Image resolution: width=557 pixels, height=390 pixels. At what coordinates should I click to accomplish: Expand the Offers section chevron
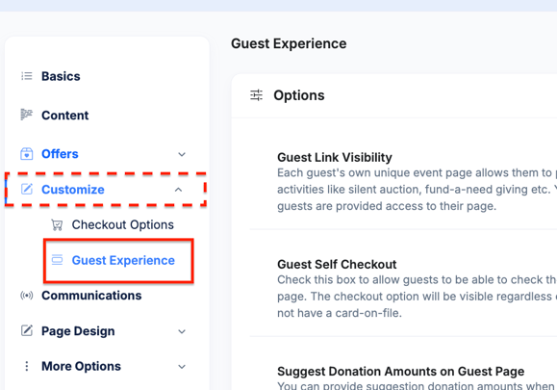pyautogui.click(x=182, y=154)
